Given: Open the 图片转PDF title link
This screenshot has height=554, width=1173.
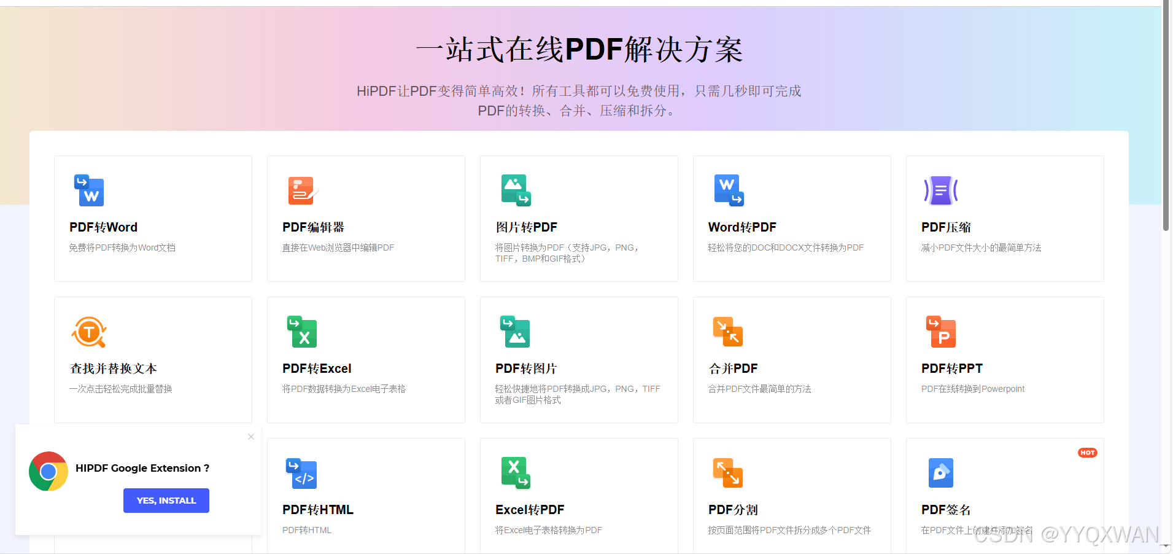Looking at the screenshot, I should (x=526, y=227).
